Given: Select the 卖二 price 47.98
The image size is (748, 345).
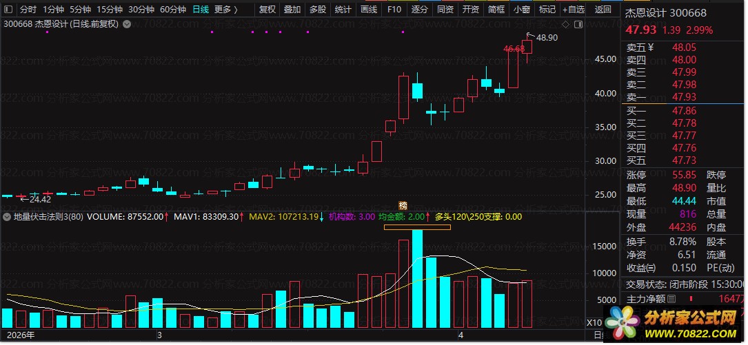Looking at the screenshot, I should 684,85.
